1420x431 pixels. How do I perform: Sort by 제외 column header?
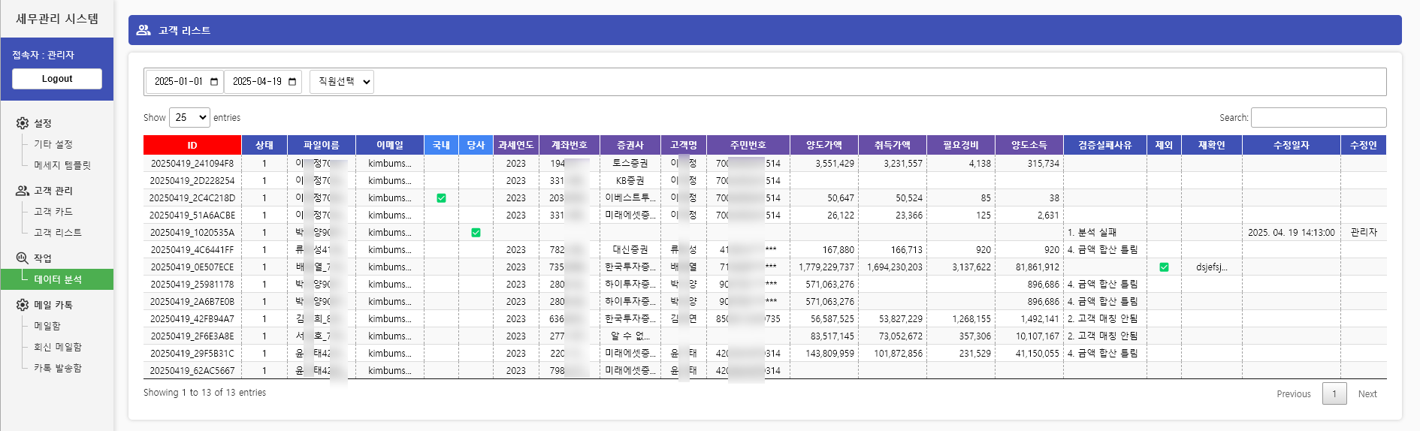[1164, 145]
